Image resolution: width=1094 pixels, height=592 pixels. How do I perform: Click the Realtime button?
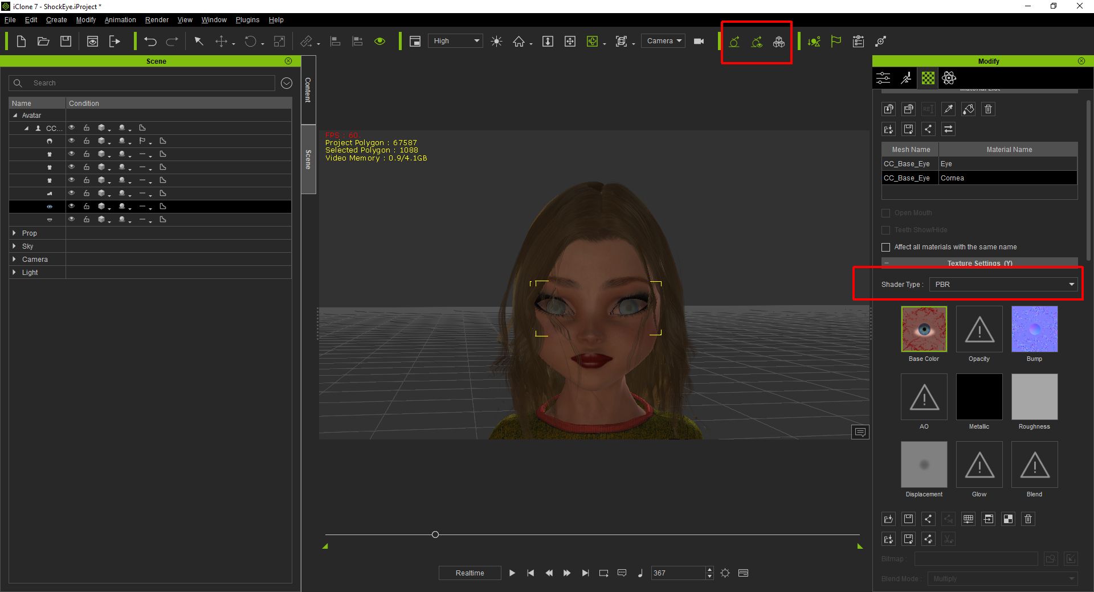pos(470,573)
